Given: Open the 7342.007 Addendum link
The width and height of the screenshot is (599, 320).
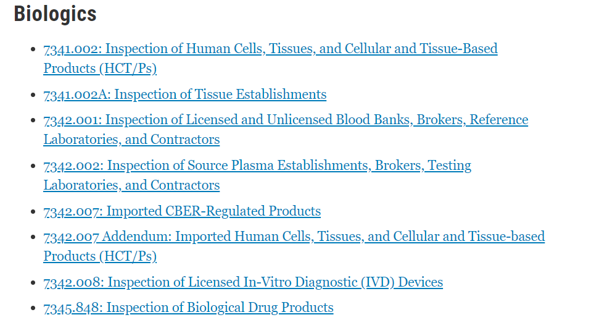Looking at the screenshot, I should click(294, 237).
